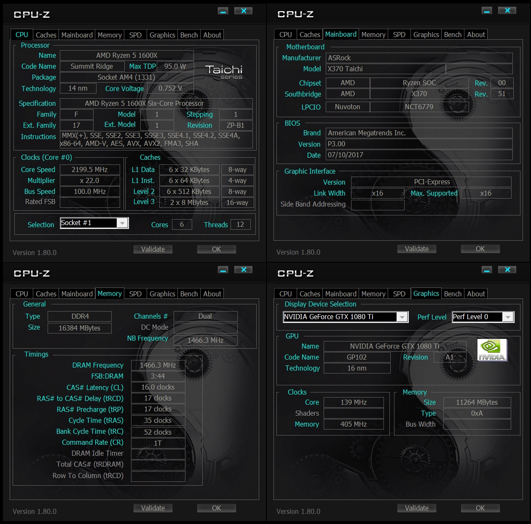Click OK in top-left CPU window
The width and height of the screenshot is (531, 524).
click(217, 249)
